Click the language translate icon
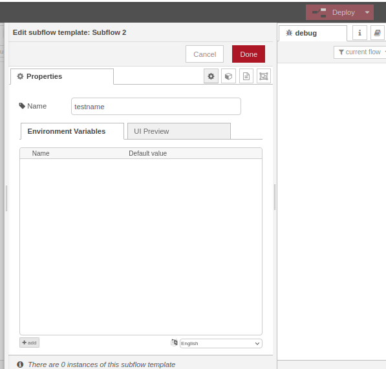386x369 pixels. click(x=174, y=343)
